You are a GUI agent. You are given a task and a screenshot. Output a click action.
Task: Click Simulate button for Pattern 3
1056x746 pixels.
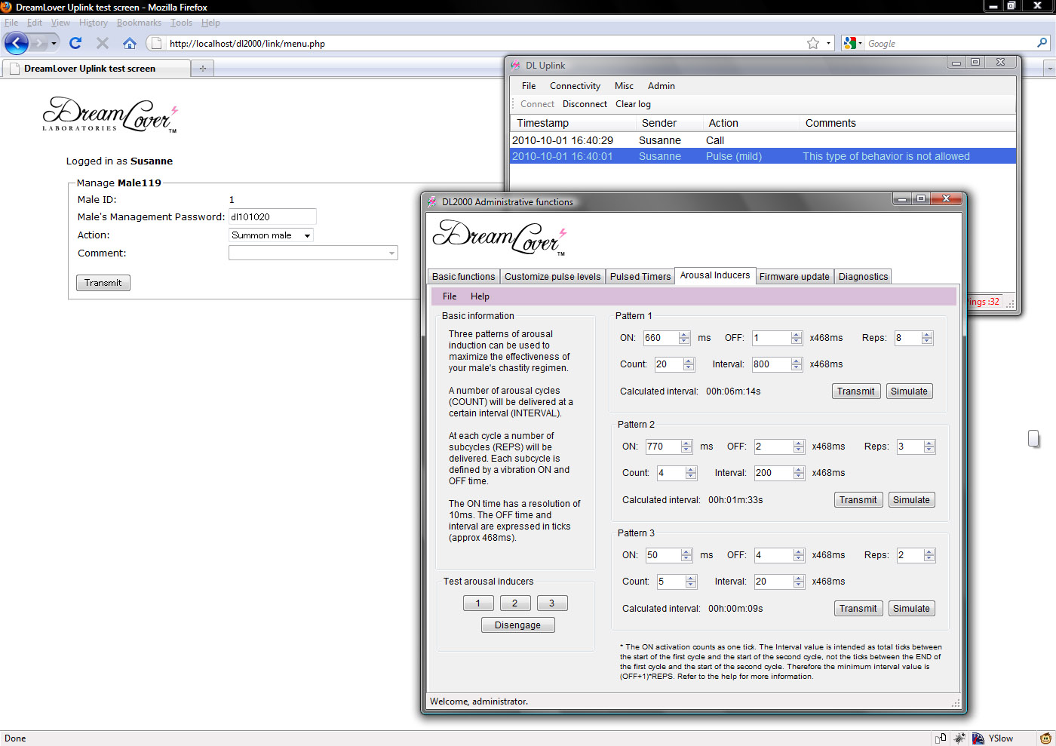coord(911,609)
